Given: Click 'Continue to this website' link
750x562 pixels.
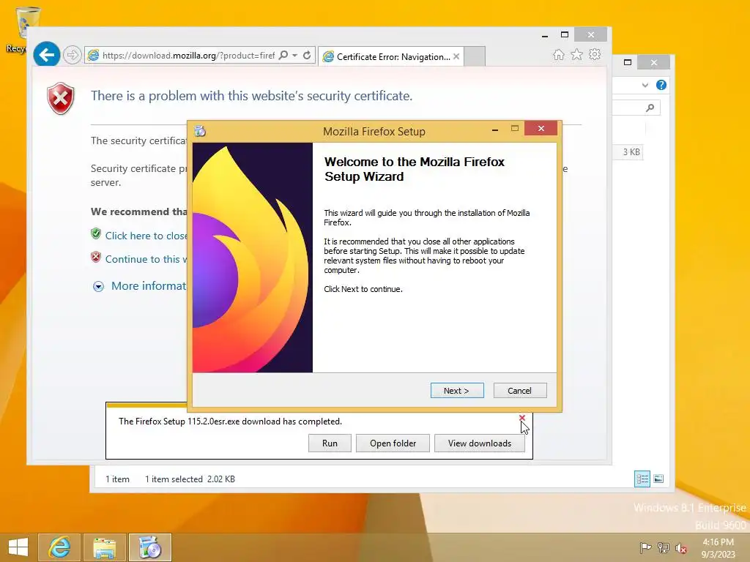Looking at the screenshot, I should coord(146,259).
